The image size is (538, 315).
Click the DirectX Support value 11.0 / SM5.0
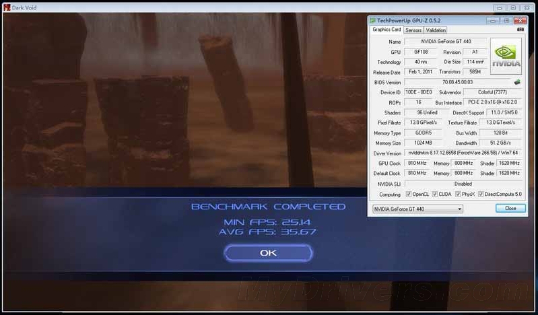504,112
